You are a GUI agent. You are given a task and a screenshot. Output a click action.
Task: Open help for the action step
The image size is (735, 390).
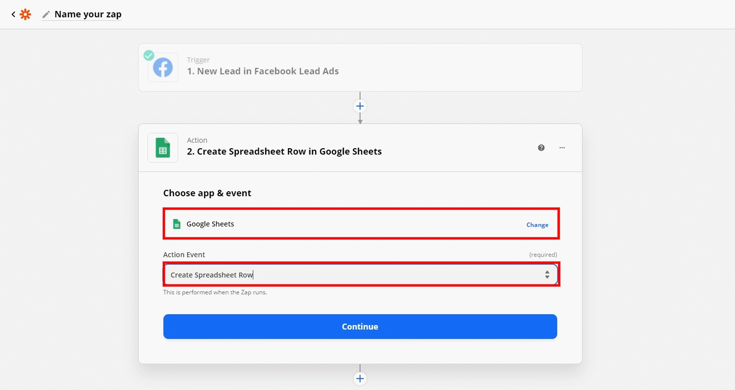541,148
